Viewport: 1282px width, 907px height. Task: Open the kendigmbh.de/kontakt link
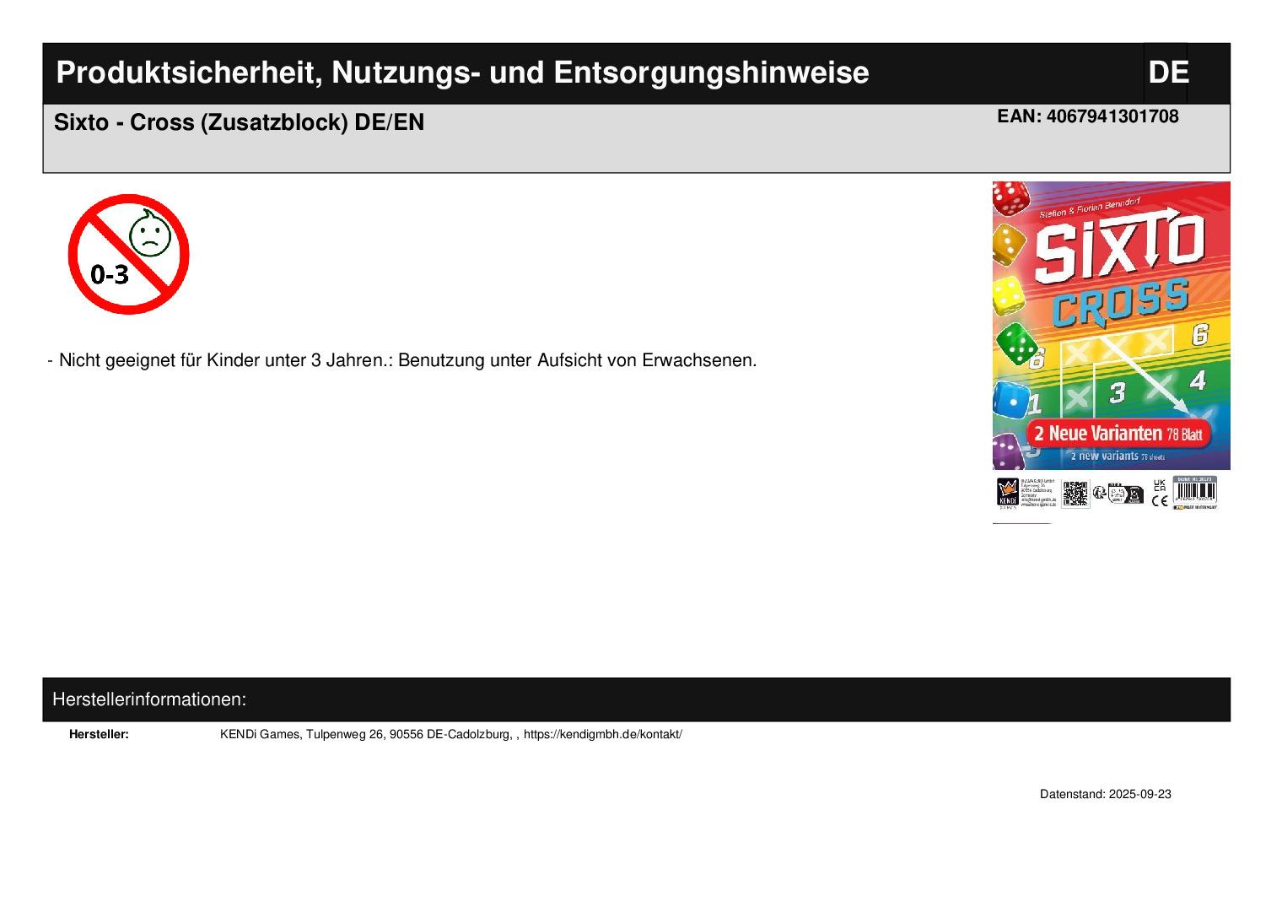coord(602,734)
